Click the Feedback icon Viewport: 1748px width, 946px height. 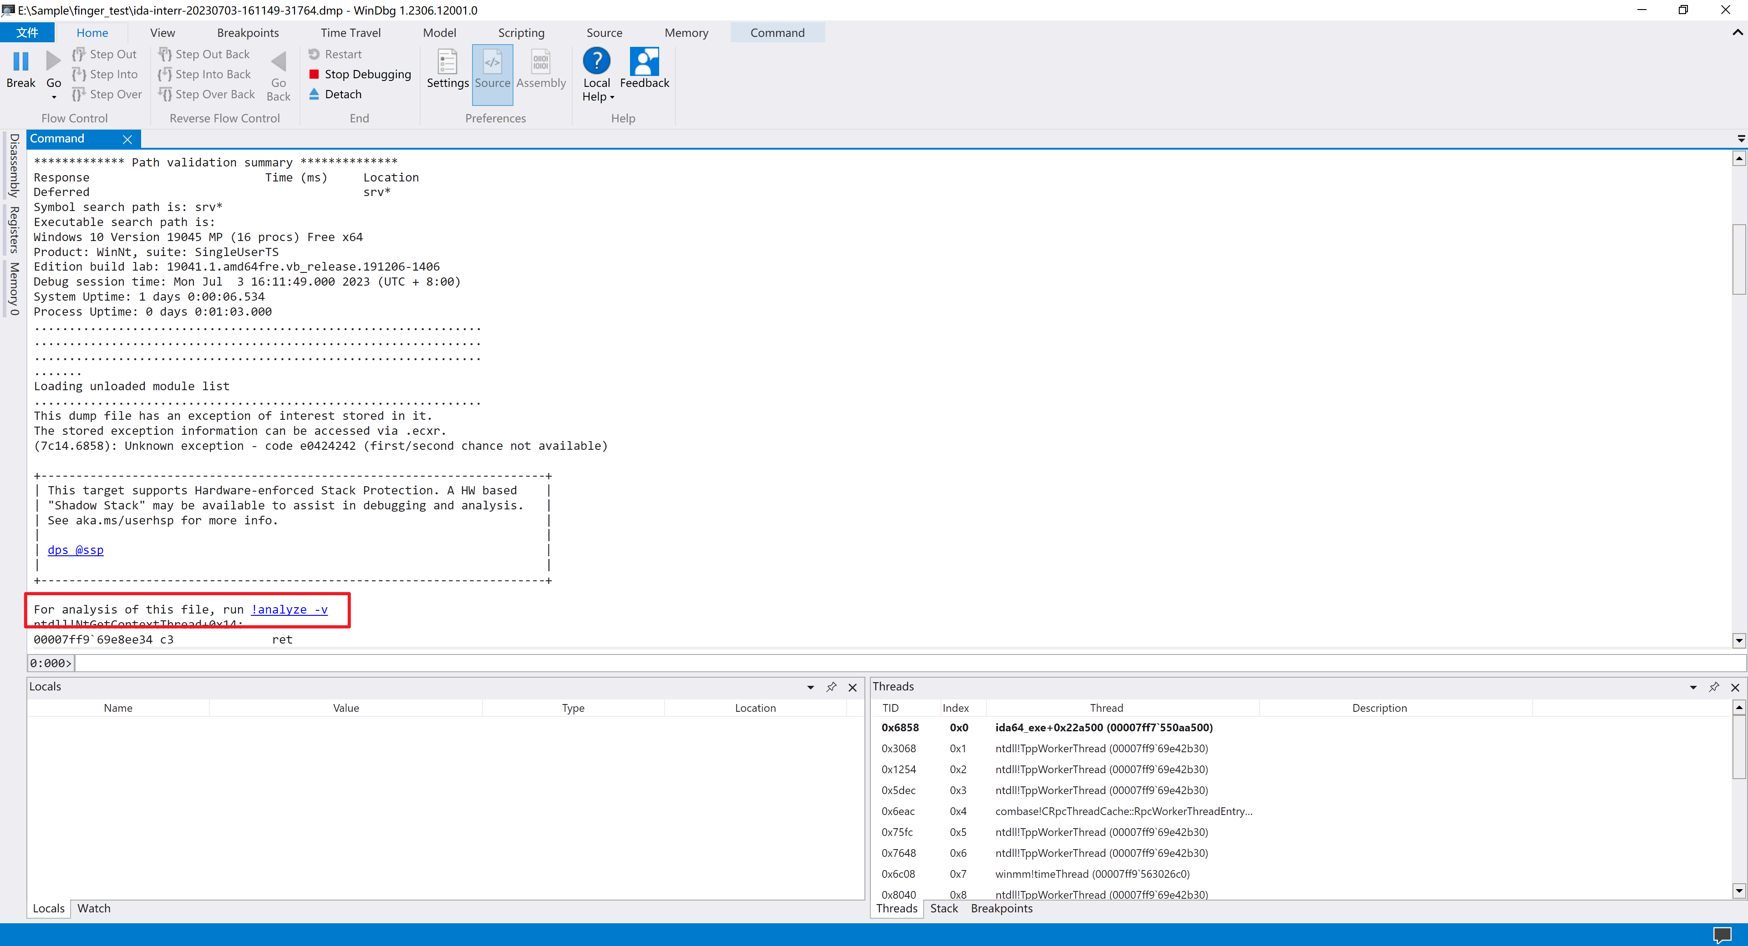(644, 62)
